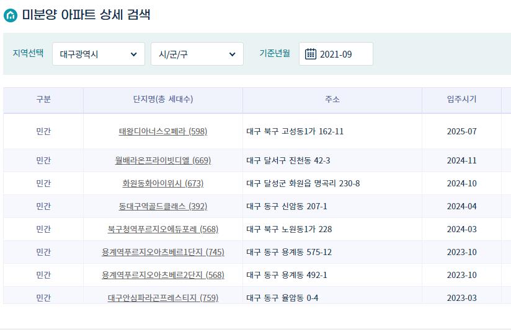Click the 기준년월 date field showing 2021-09
Image resolution: width=511 pixels, height=330 pixels.
point(336,54)
